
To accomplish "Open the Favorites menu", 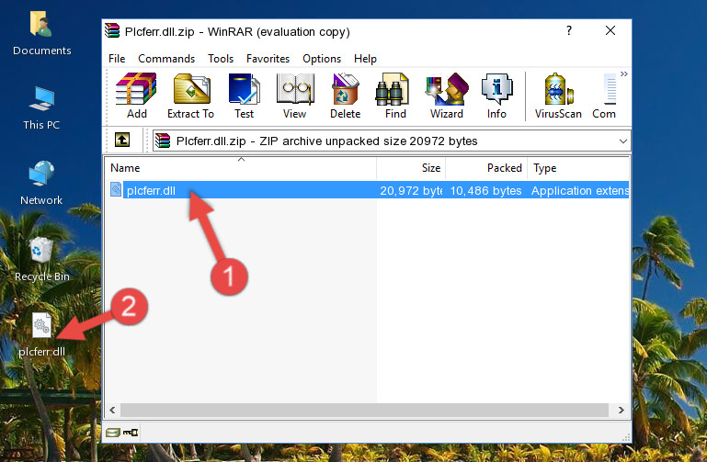I will pyautogui.click(x=268, y=59).
